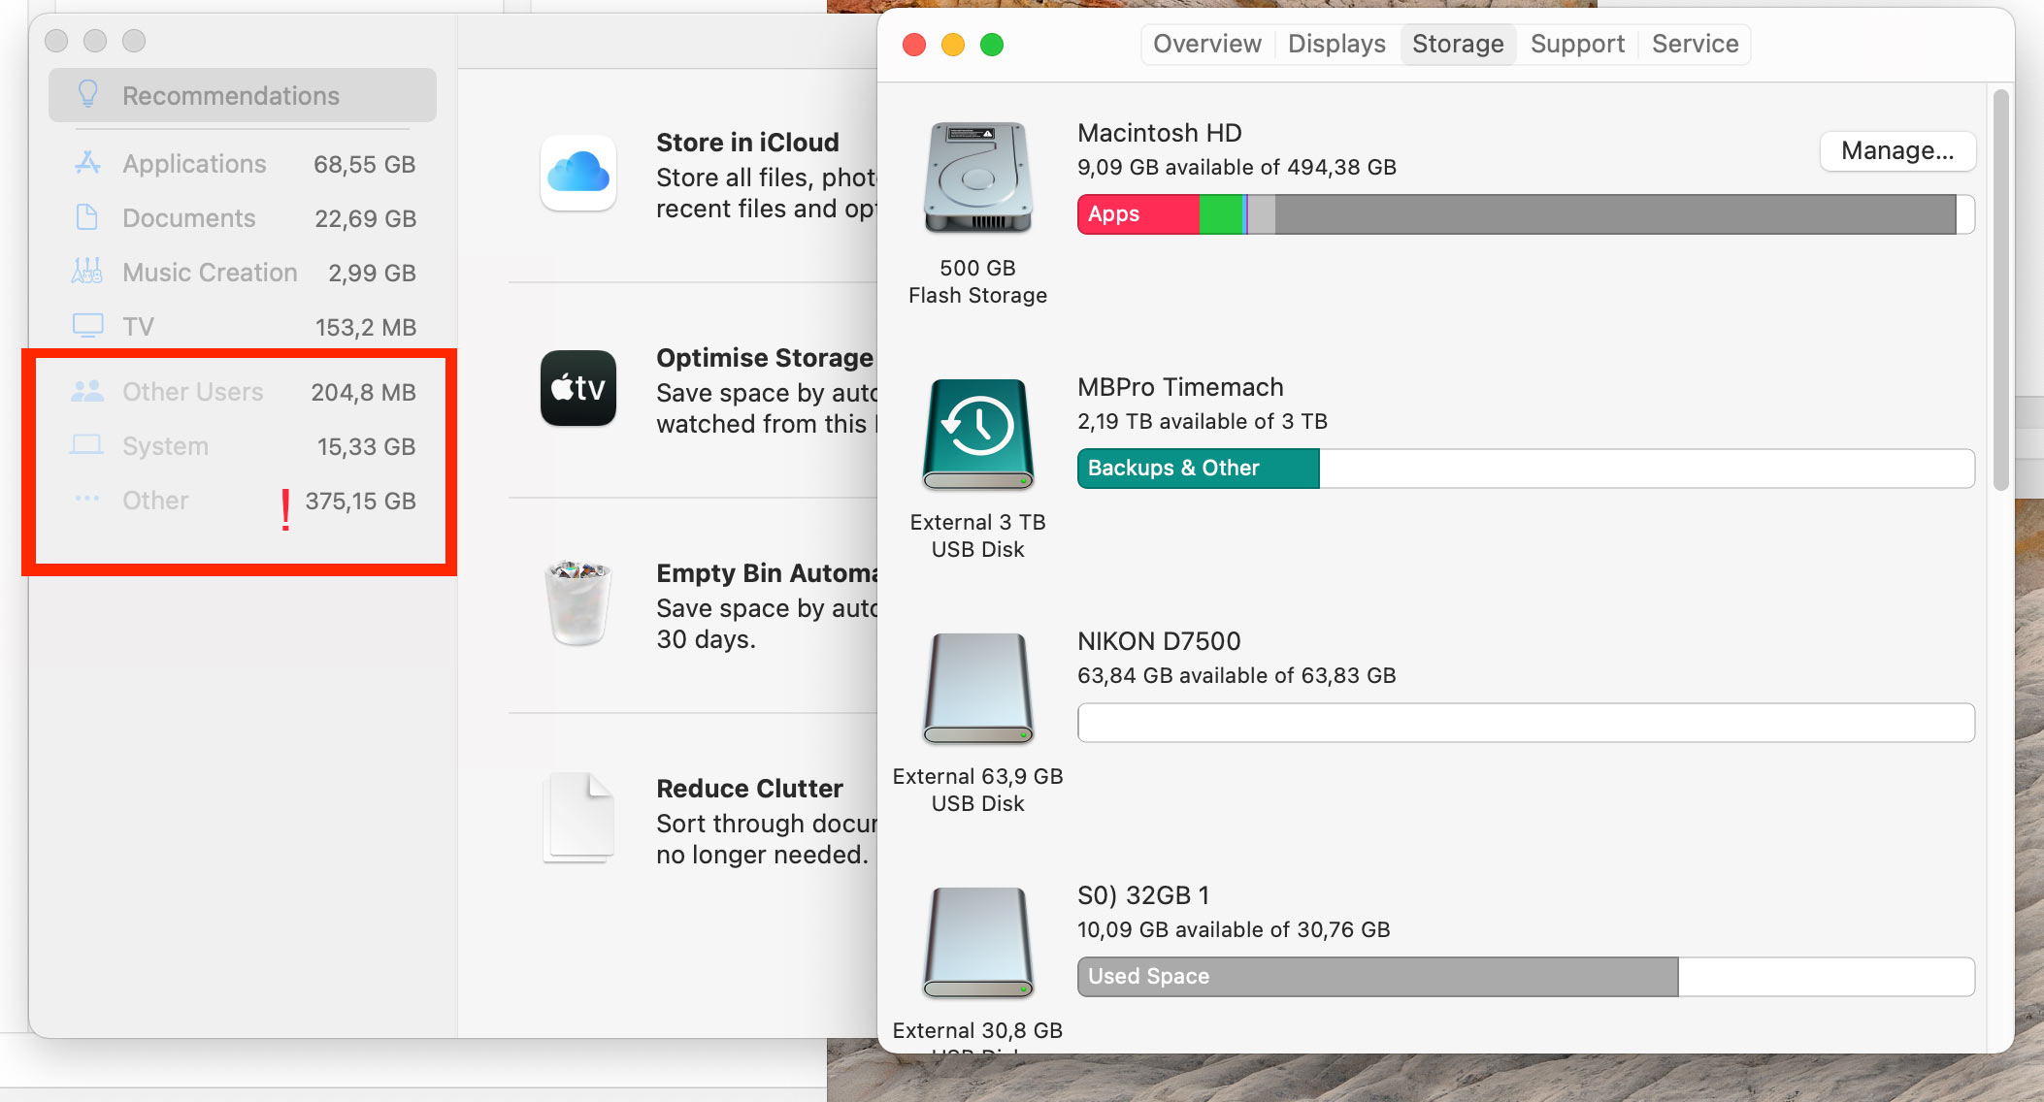Click the red Apps segment in storage bar
2044x1102 pixels.
point(1137,214)
